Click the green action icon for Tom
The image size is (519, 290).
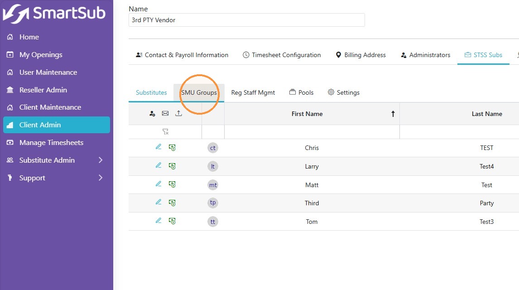(x=172, y=221)
